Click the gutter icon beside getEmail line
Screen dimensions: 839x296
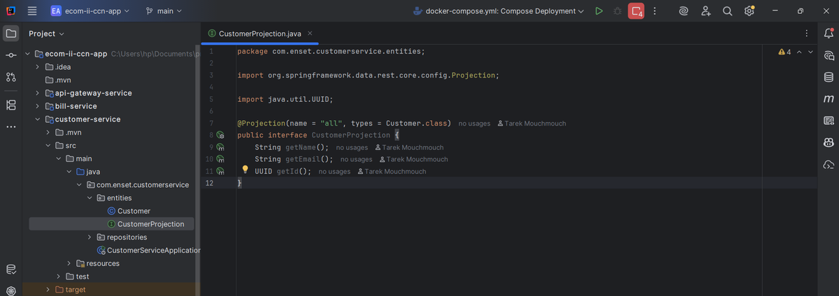pos(220,159)
